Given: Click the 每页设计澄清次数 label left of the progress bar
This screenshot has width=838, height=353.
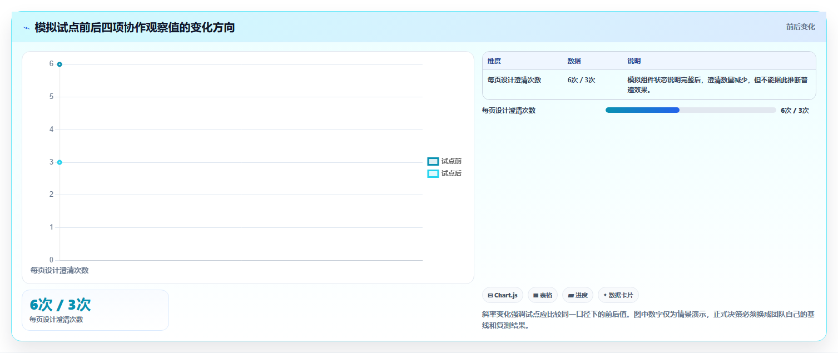Looking at the screenshot, I should pyautogui.click(x=509, y=110).
